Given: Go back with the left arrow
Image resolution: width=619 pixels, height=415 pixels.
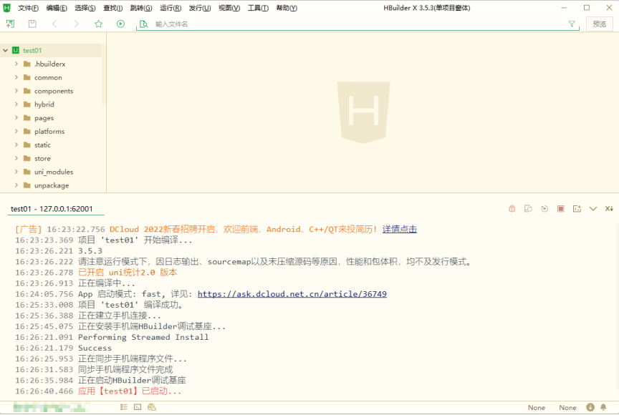Looking at the screenshot, I should click(54, 24).
